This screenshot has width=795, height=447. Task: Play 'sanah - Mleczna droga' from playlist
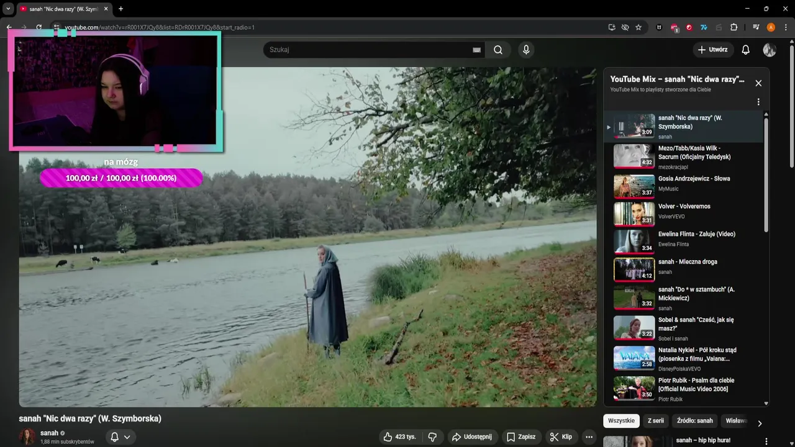[683, 268]
